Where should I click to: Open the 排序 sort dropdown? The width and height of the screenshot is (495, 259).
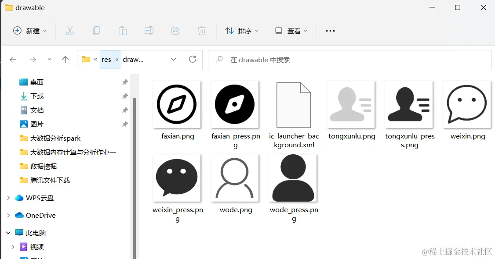(x=241, y=31)
